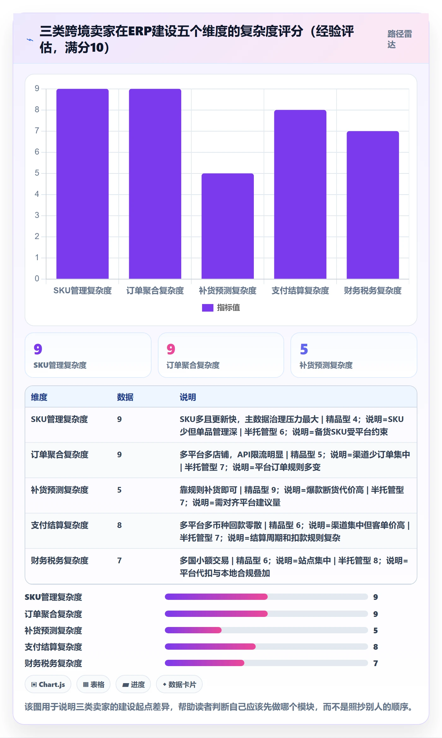
Task: Select the 补货预测复杂度 cell in the table
Action: (60, 490)
